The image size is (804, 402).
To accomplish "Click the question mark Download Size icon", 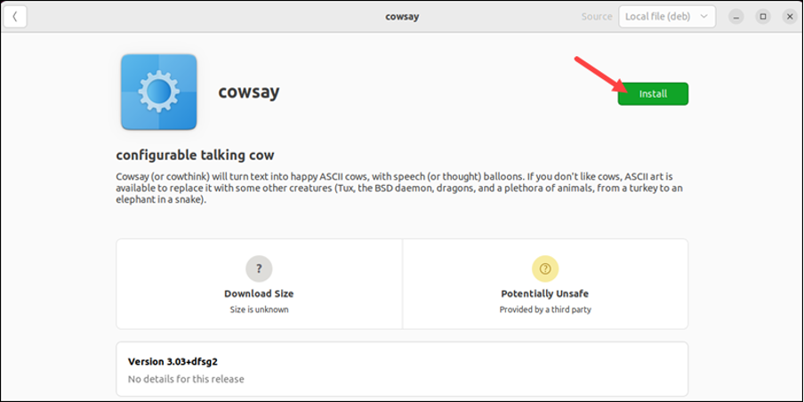I will click(259, 269).
